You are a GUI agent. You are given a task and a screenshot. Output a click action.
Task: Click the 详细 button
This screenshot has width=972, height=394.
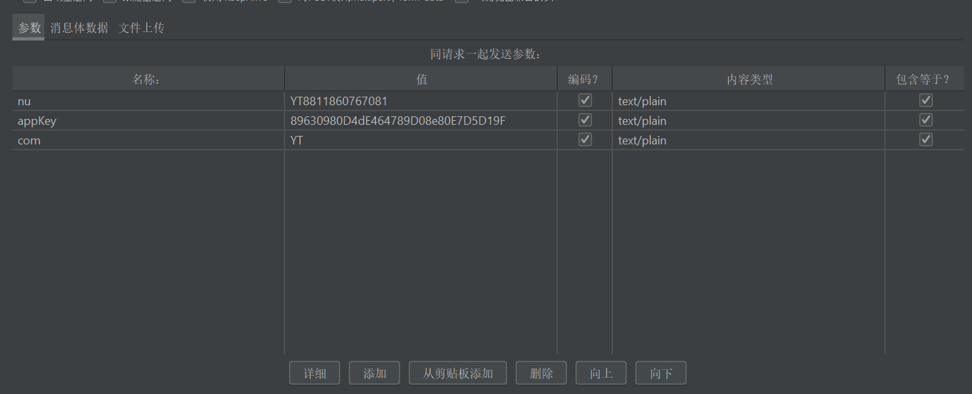click(x=314, y=372)
